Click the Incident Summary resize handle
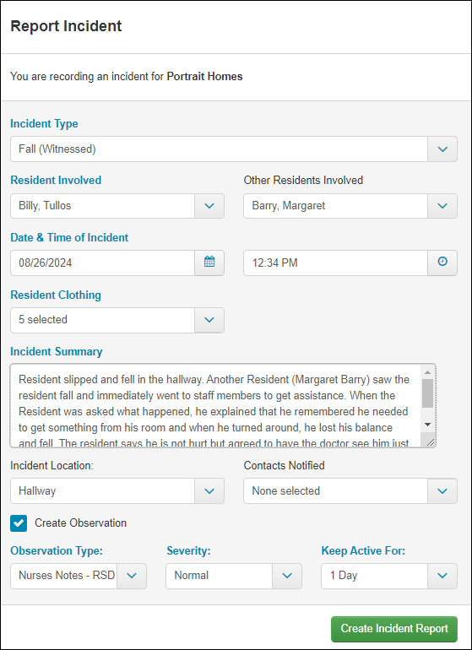The width and height of the screenshot is (472, 650). pos(431,442)
